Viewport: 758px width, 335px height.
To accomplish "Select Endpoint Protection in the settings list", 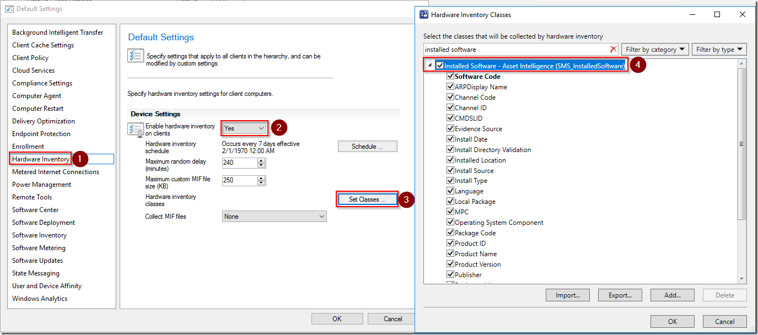I will tap(41, 134).
